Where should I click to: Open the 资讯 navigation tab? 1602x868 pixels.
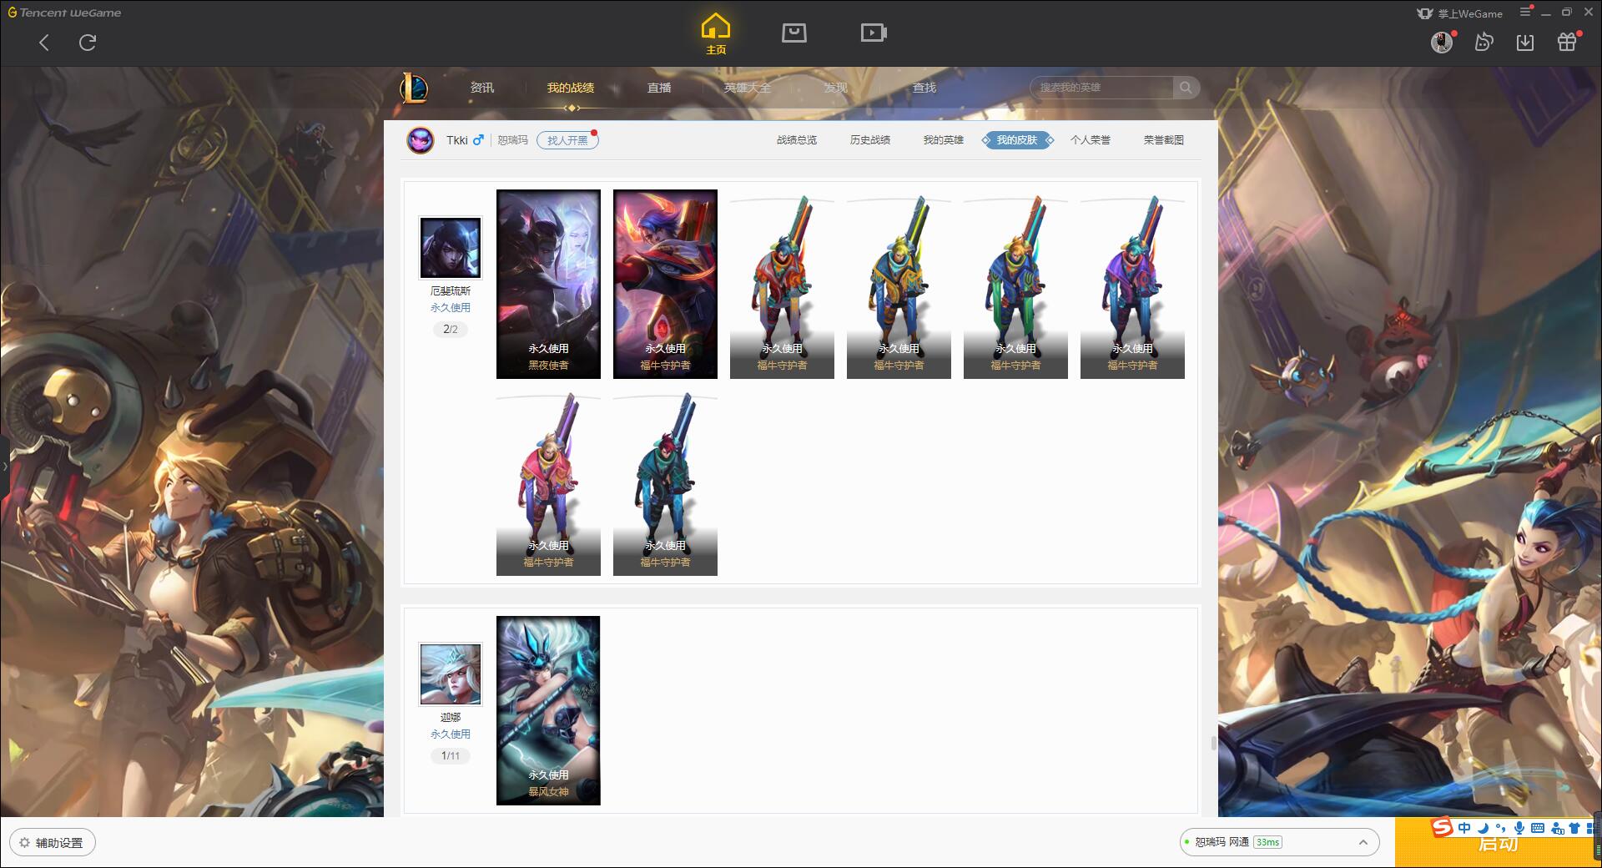(x=482, y=88)
